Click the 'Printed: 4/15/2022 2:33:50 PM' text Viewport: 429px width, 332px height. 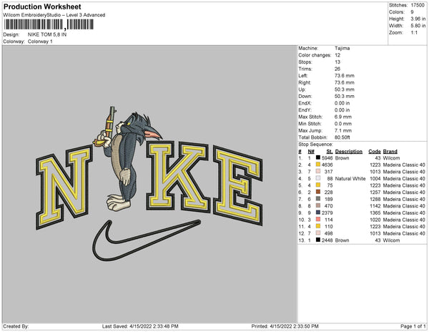(x=285, y=326)
